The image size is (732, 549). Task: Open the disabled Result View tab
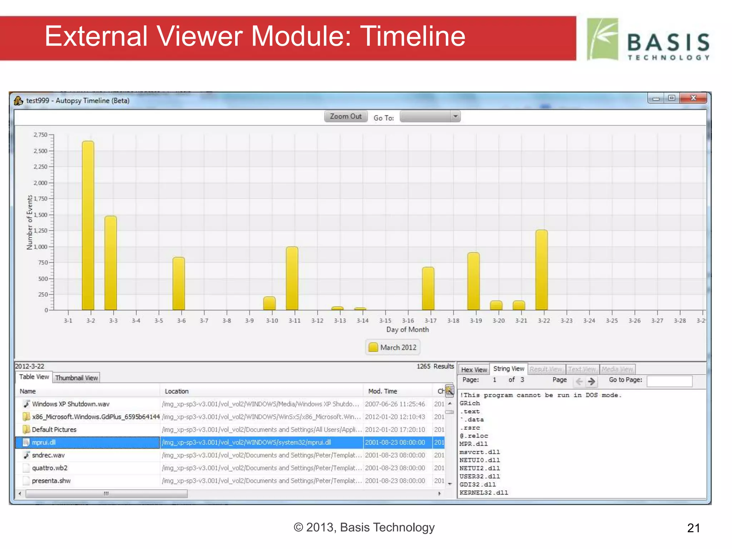click(546, 369)
